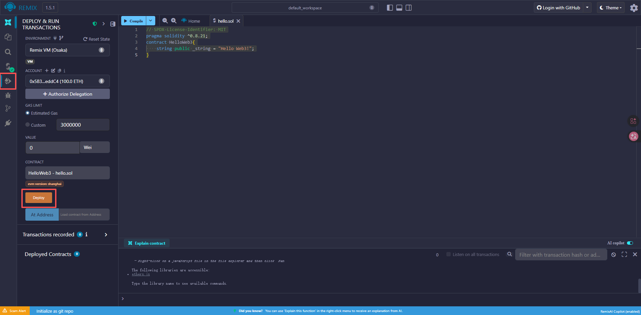Maximize the terminal panel with the expand icon

624,254
